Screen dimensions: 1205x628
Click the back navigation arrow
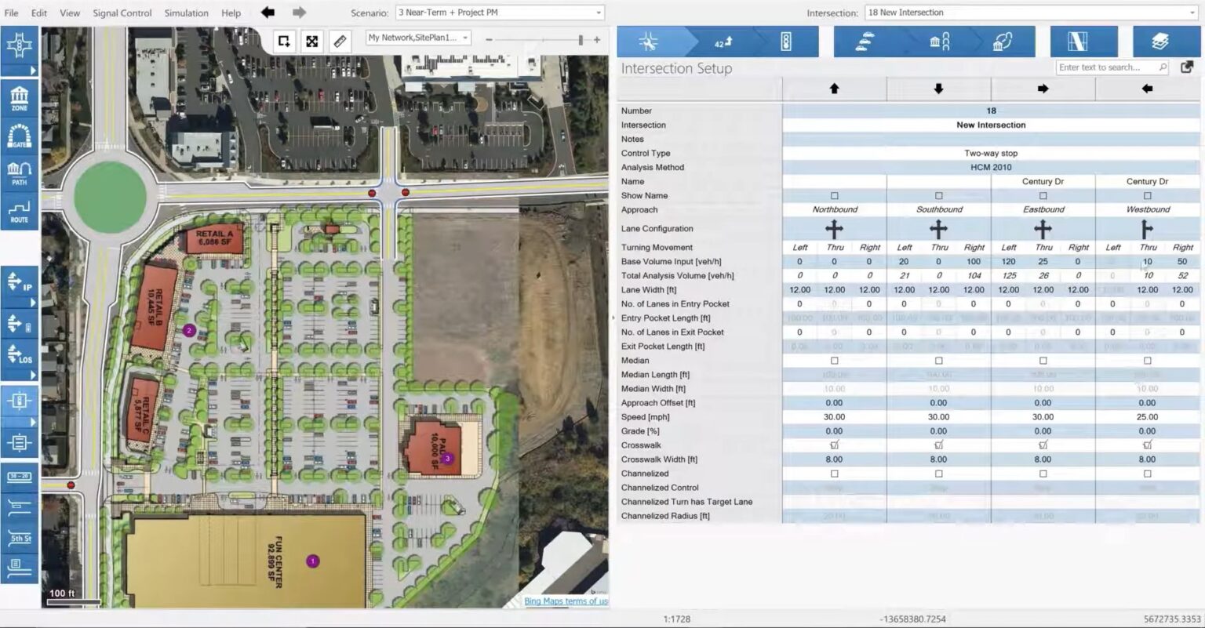[x=267, y=12]
